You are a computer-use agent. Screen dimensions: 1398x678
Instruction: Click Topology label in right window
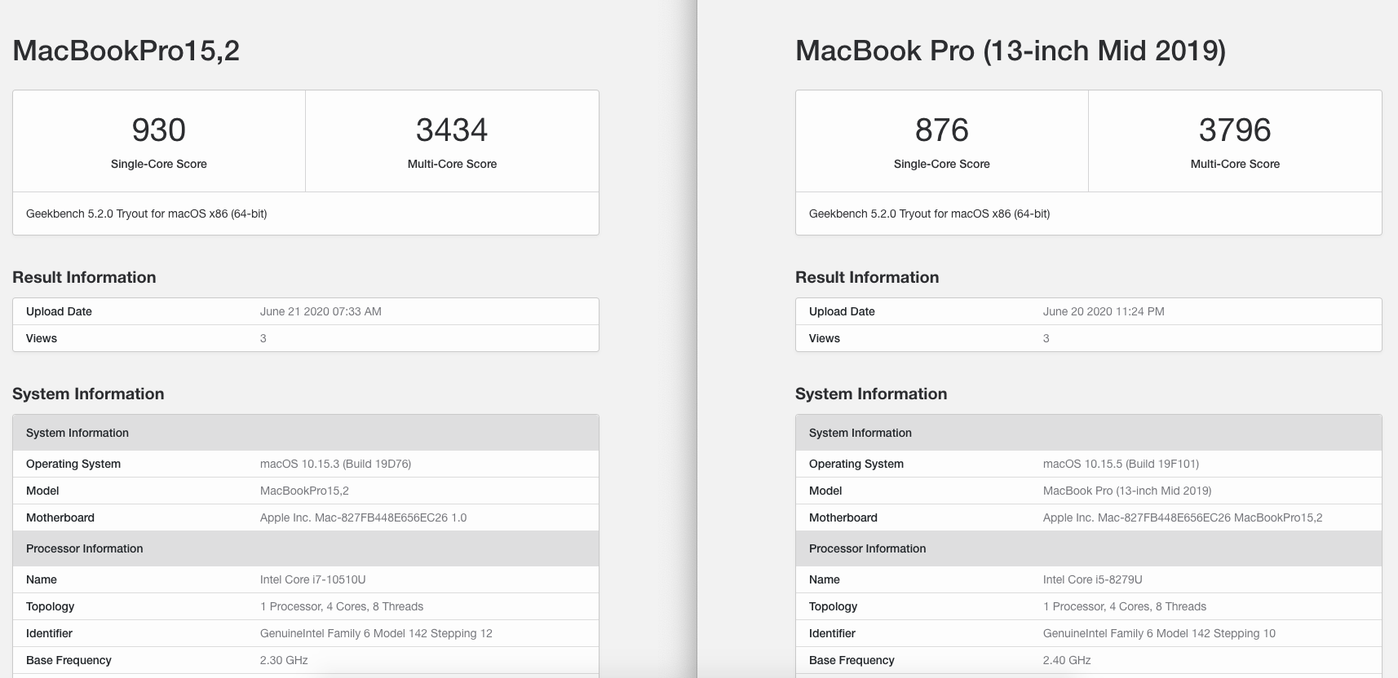[833, 606]
